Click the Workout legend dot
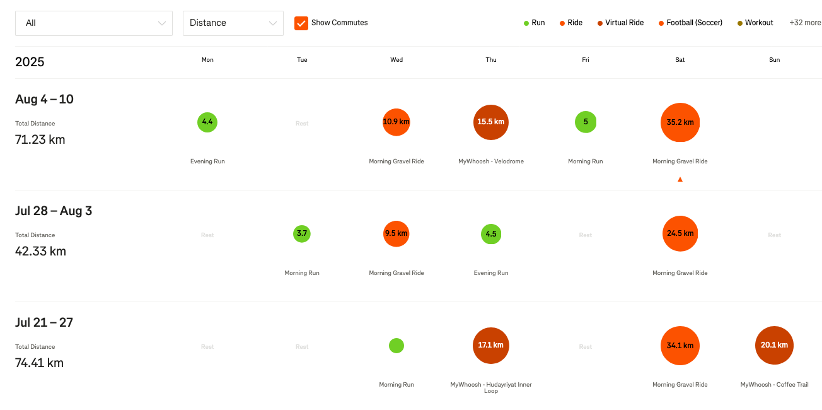Screen dimensions: 822x410 [739, 23]
